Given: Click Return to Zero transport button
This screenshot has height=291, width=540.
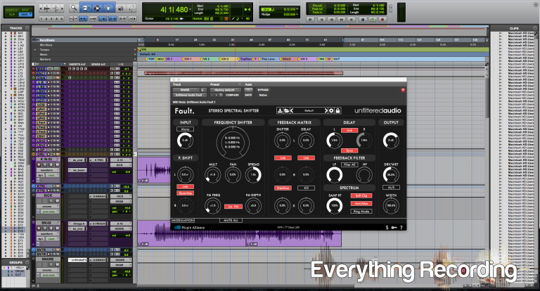Looking at the screenshot, I should (321, 20).
